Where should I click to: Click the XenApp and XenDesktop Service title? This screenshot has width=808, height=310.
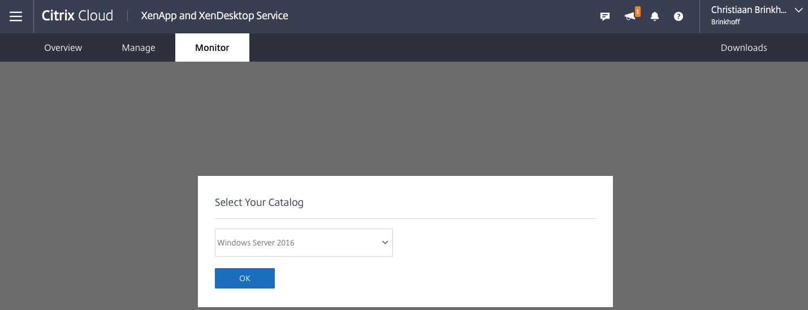[214, 16]
